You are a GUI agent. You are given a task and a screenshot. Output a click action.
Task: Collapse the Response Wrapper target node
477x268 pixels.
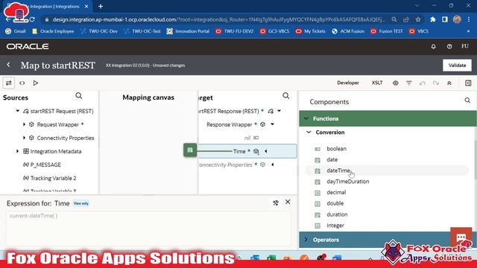click(272, 124)
